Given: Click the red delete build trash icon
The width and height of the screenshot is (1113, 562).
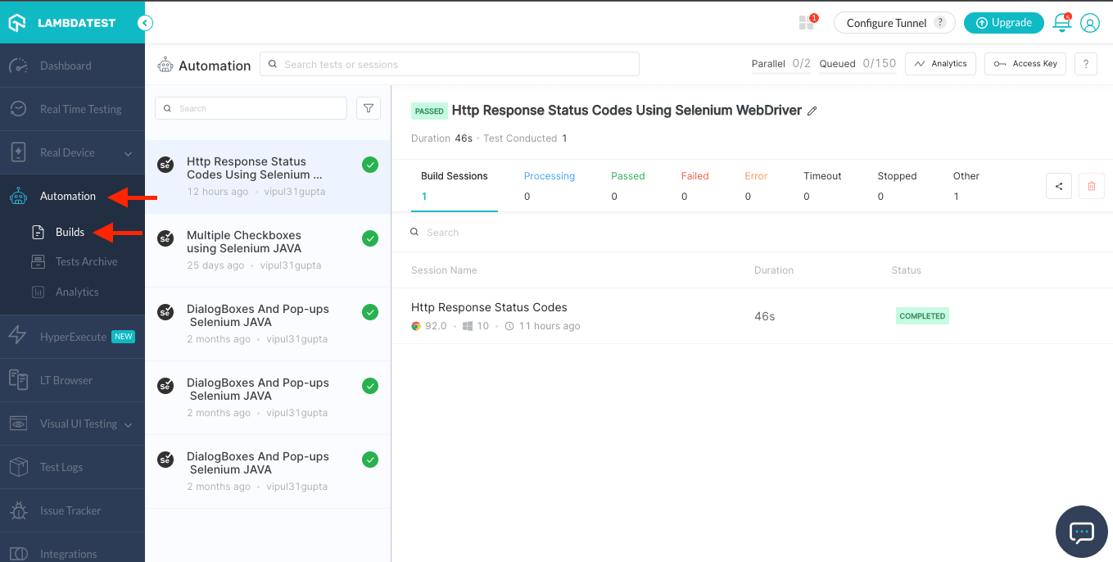Looking at the screenshot, I should tap(1091, 186).
